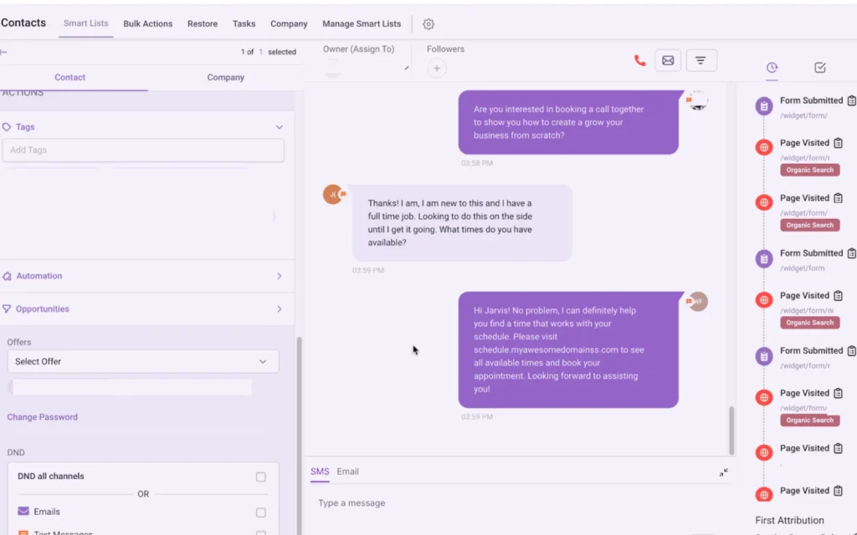Viewport: 857px width, 535px height.
Task: Open the Smart Lists tab
Action: click(86, 23)
